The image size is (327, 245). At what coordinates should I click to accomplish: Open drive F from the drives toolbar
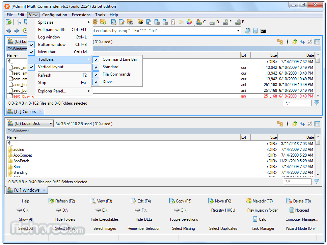(x=240, y=22)
